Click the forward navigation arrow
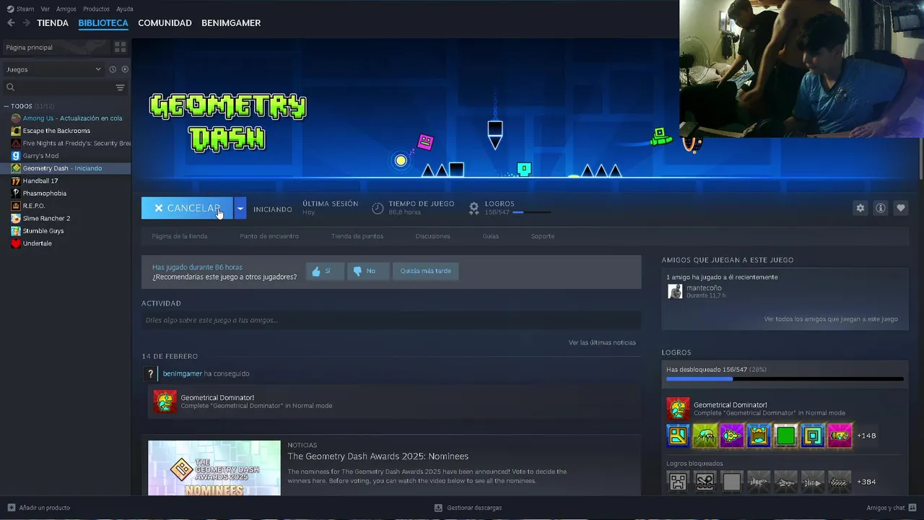 tap(26, 23)
